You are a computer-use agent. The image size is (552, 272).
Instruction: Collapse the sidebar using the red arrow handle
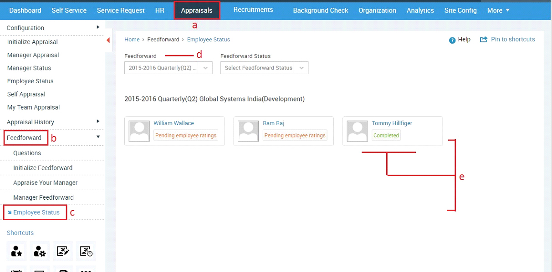click(x=108, y=40)
